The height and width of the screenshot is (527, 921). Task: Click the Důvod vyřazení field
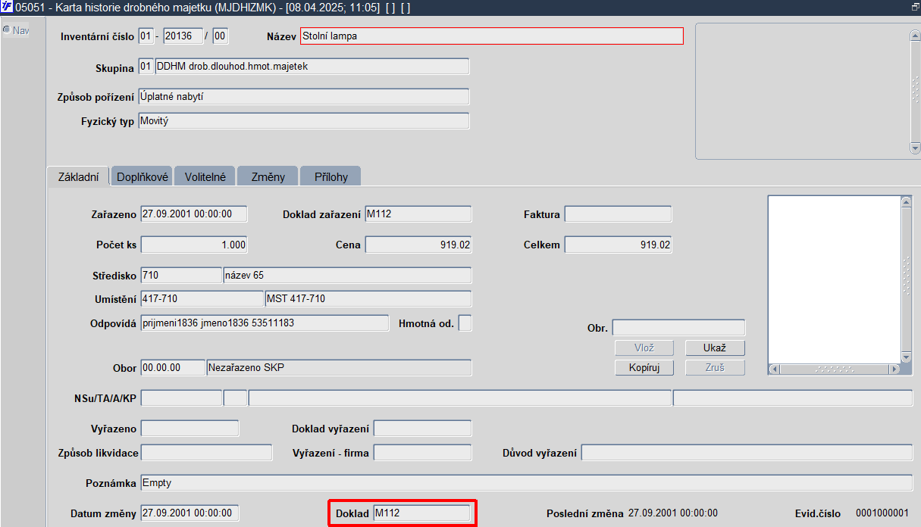(747, 453)
